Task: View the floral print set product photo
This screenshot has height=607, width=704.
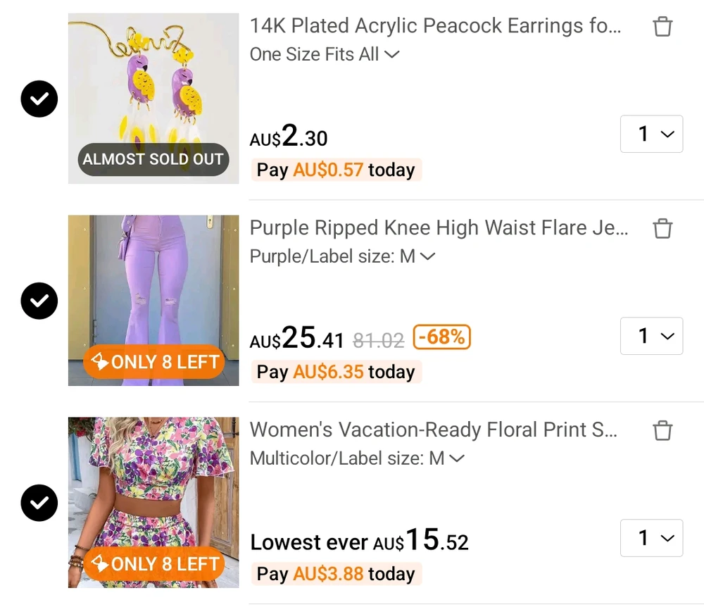Action: [x=153, y=503]
